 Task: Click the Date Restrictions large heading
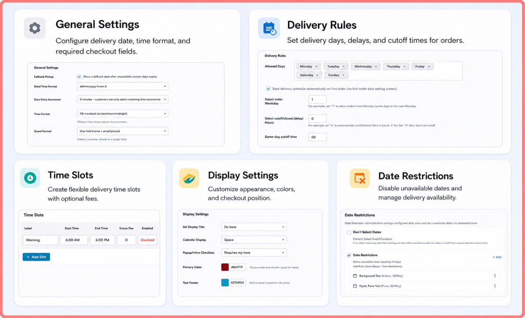[416, 176]
